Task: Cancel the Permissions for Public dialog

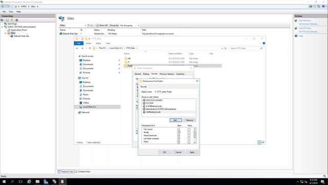Action: [x=178, y=152]
